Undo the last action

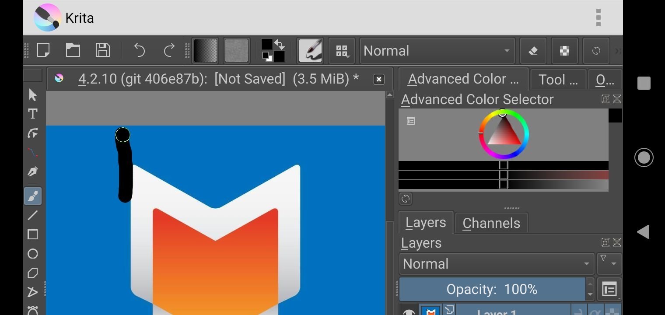(139, 50)
